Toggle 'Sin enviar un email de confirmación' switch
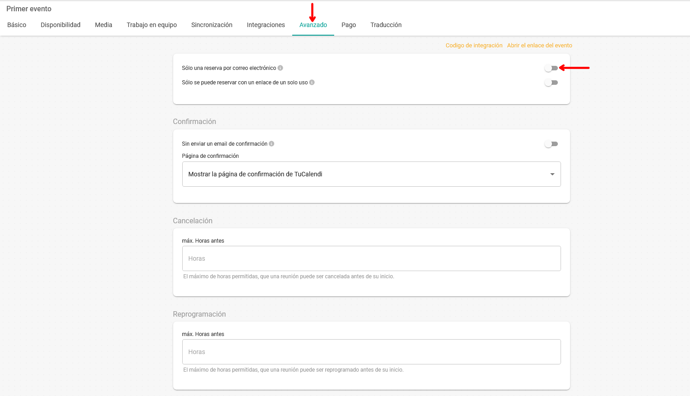 pyautogui.click(x=551, y=144)
